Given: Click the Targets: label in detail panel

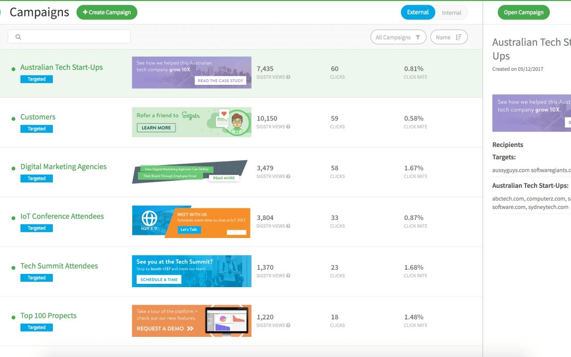Looking at the screenshot, I should 504,158.
